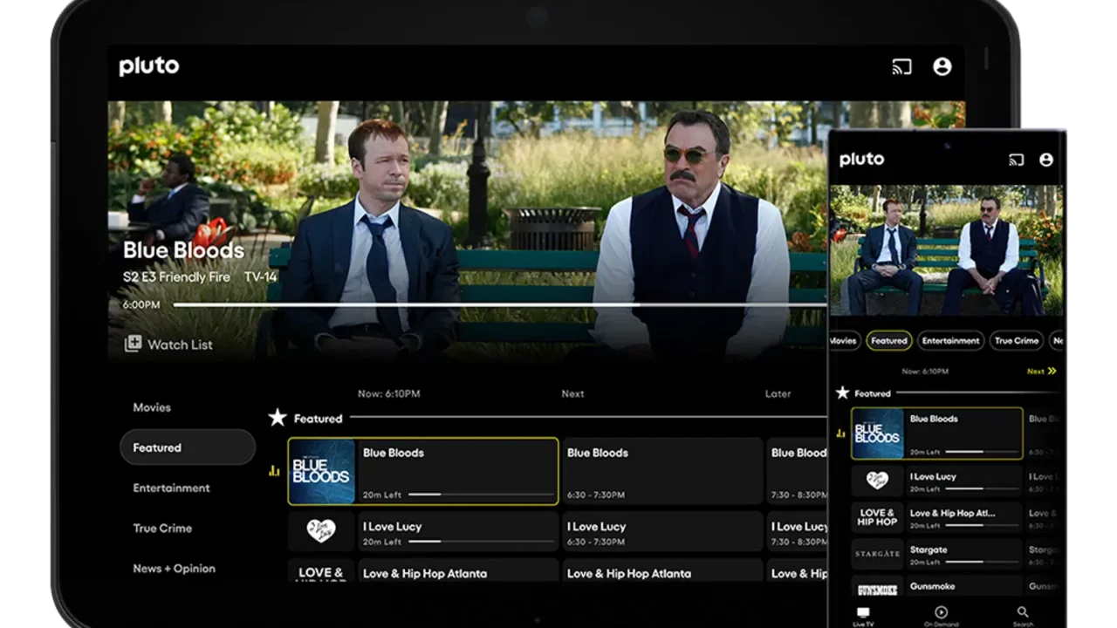Click the Blue Bloods progress bar in tablet guide
This screenshot has height=628, width=1117.
tap(480, 495)
